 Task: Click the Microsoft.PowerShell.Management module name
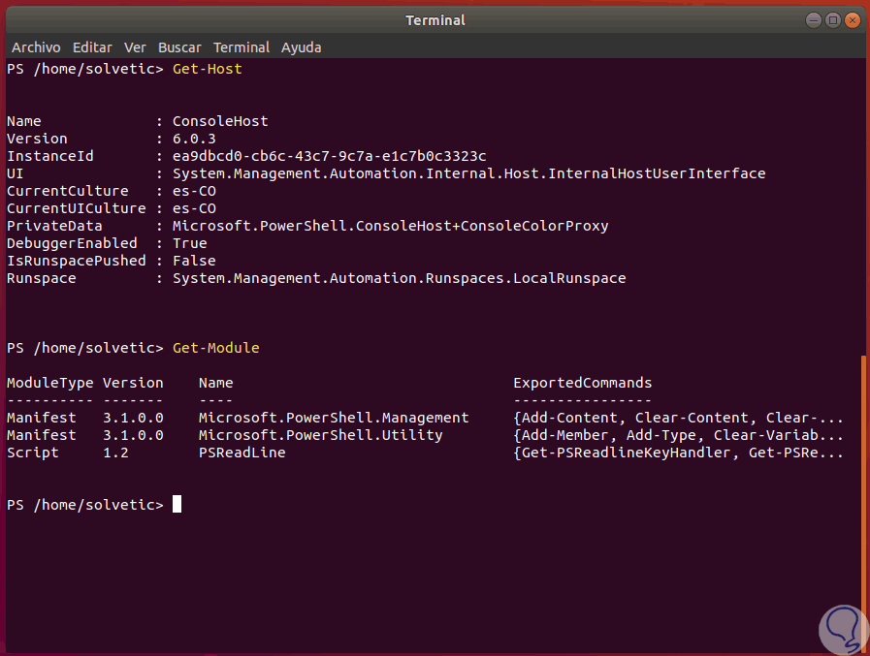click(x=333, y=418)
